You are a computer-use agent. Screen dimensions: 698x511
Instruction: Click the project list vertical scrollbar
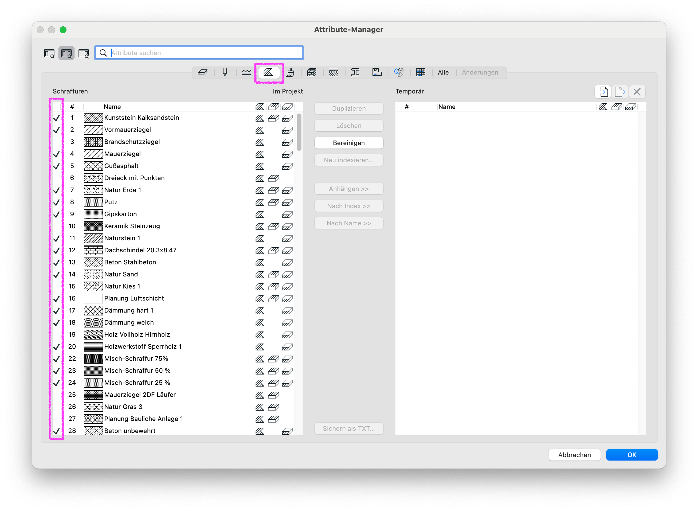tap(299, 132)
